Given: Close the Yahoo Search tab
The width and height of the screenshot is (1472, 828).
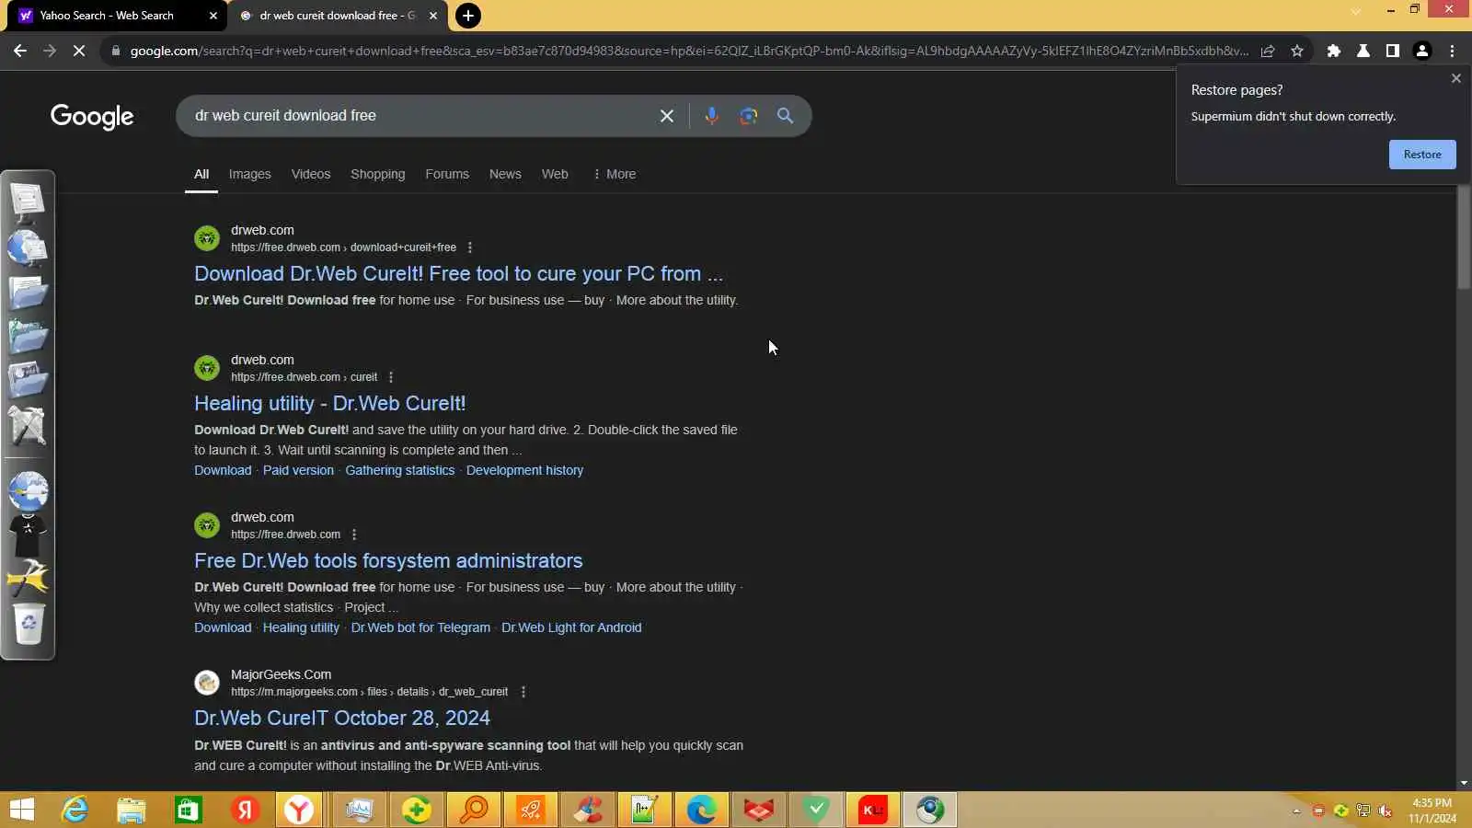Looking at the screenshot, I should click(x=213, y=16).
